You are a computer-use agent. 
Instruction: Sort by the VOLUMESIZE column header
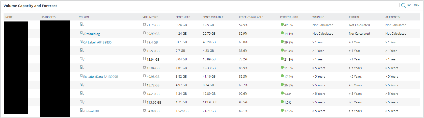coord(150,17)
